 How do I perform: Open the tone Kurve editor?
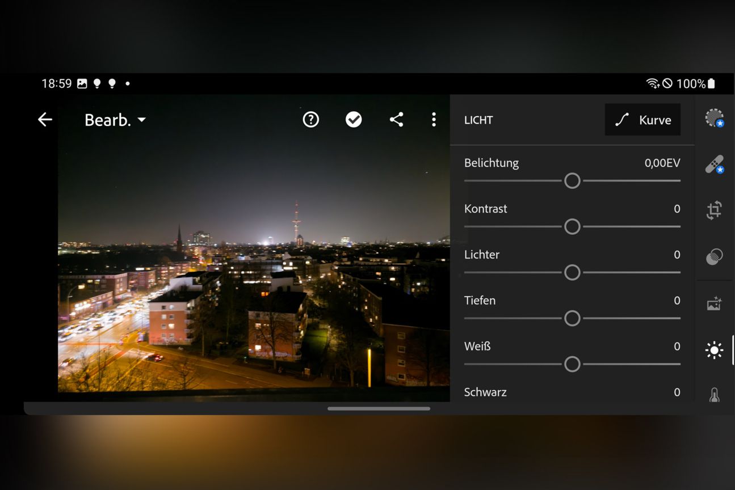point(642,120)
